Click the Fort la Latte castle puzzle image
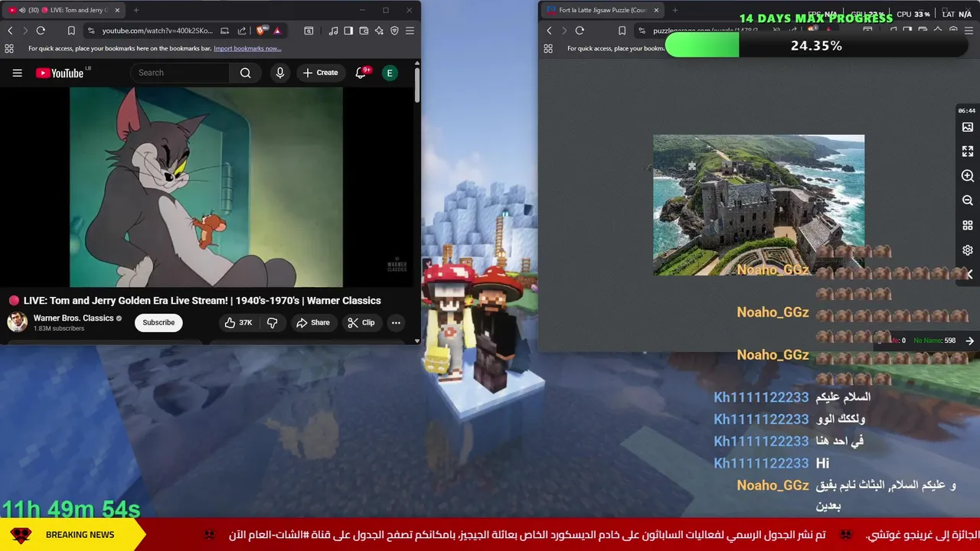 [x=759, y=205]
